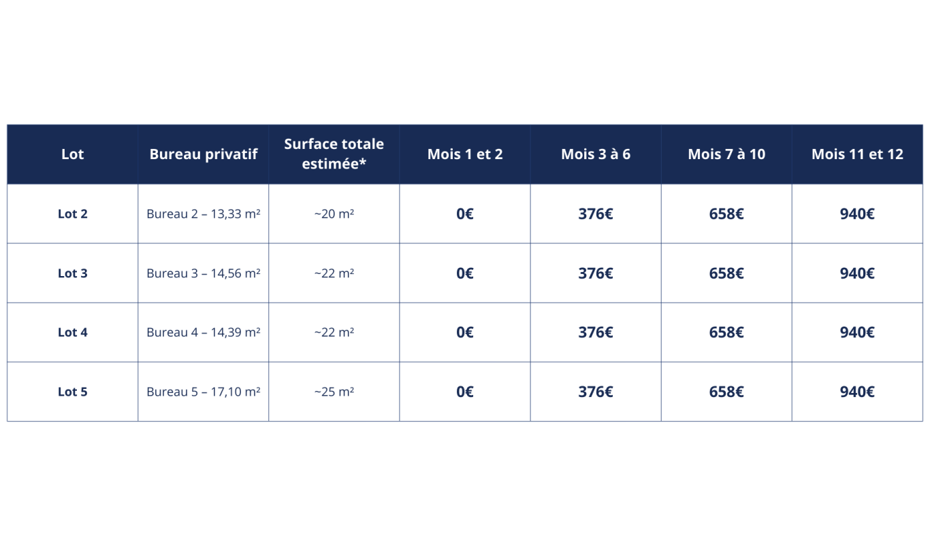Screen dimensions: 930x546
Task: Click the Surface totale estimée header
Action: (334, 154)
